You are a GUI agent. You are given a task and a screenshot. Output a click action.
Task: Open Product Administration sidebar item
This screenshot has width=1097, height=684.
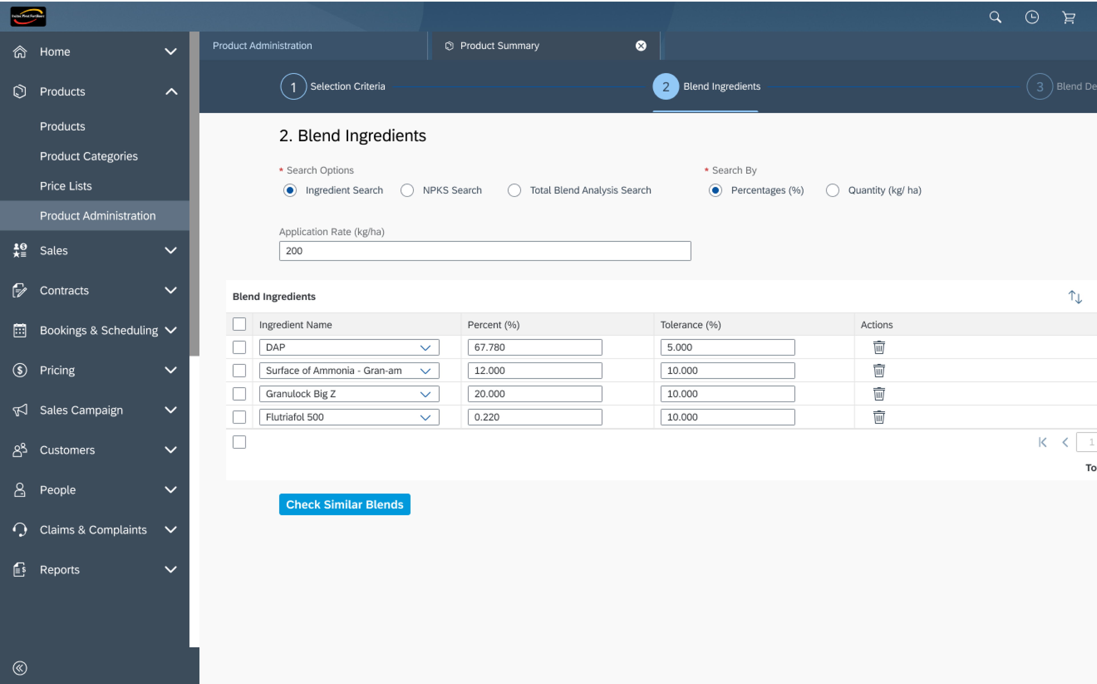[x=95, y=216]
